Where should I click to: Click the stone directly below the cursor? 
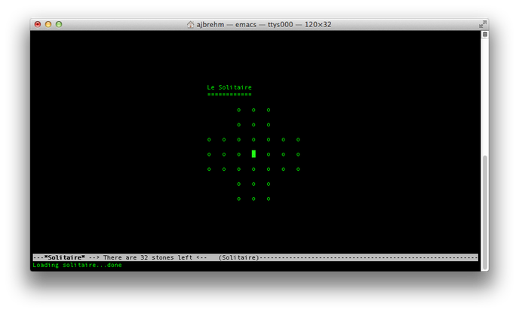pyautogui.click(x=253, y=169)
